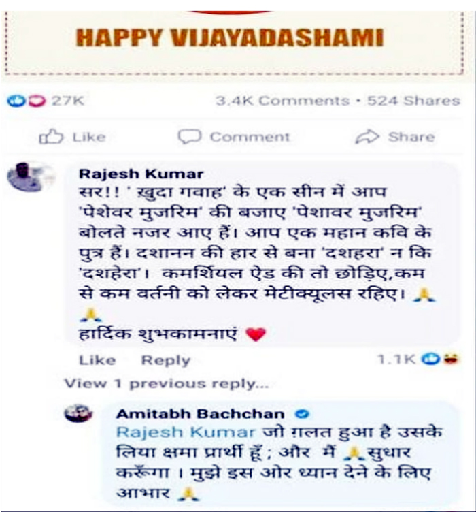
Task: Click the laughing reaction on Rajesh's comment
Action: click(452, 359)
